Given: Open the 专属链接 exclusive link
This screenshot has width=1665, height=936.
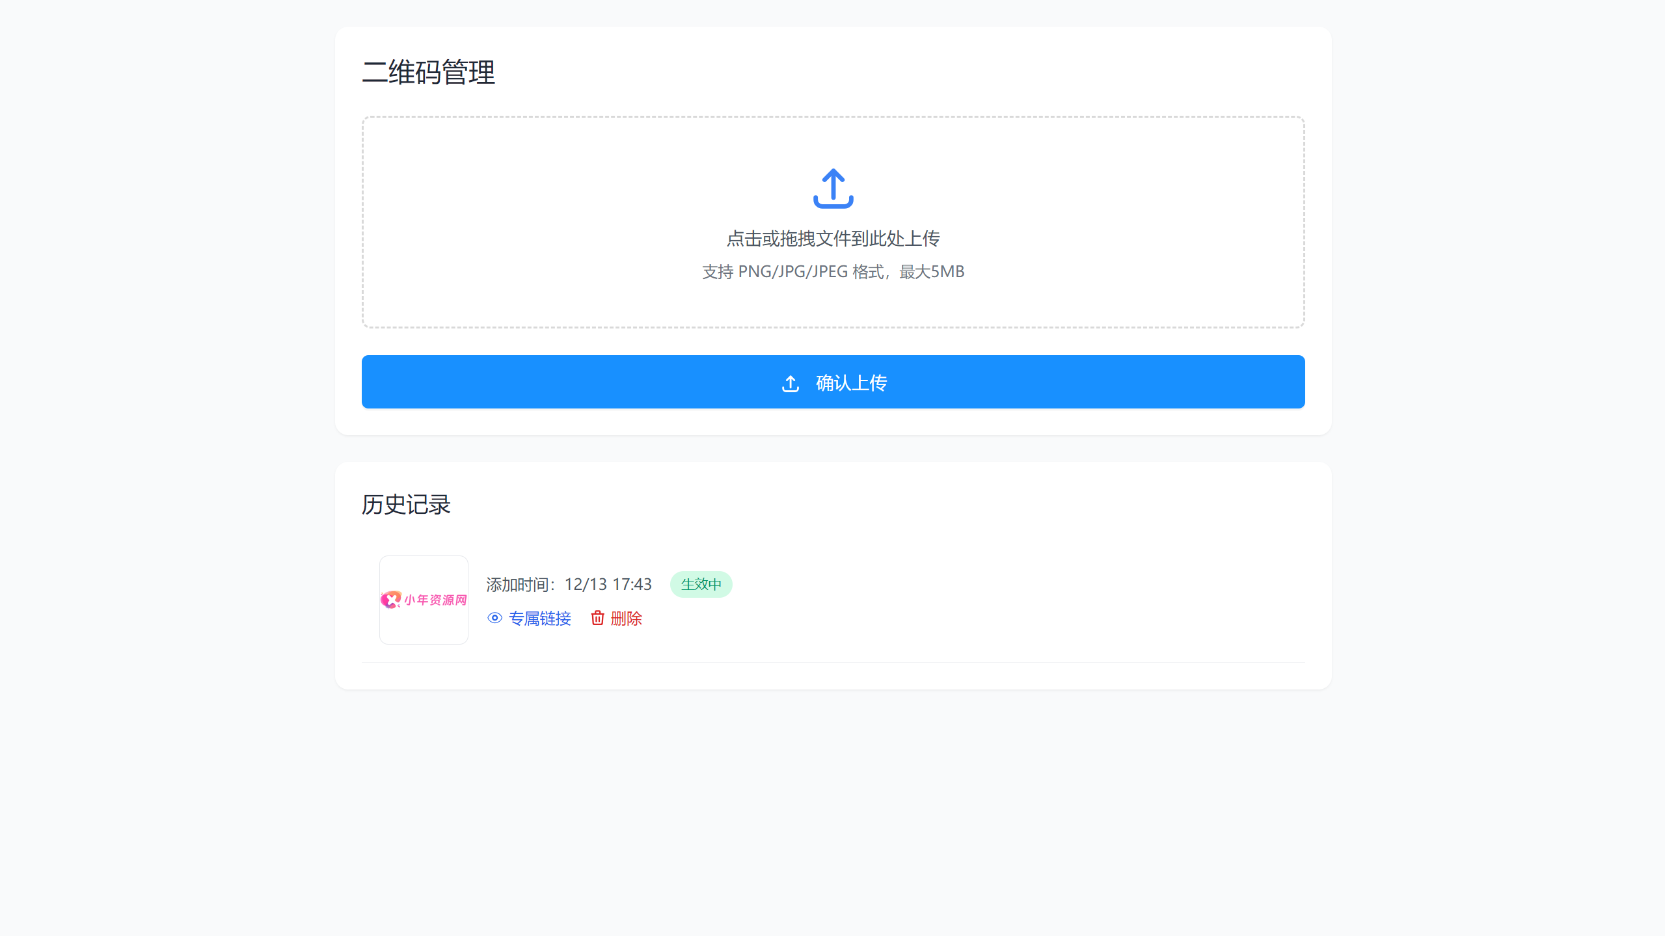Looking at the screenshot, I should [x=539, y=619].
